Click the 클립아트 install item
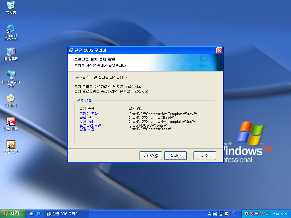 86,118
